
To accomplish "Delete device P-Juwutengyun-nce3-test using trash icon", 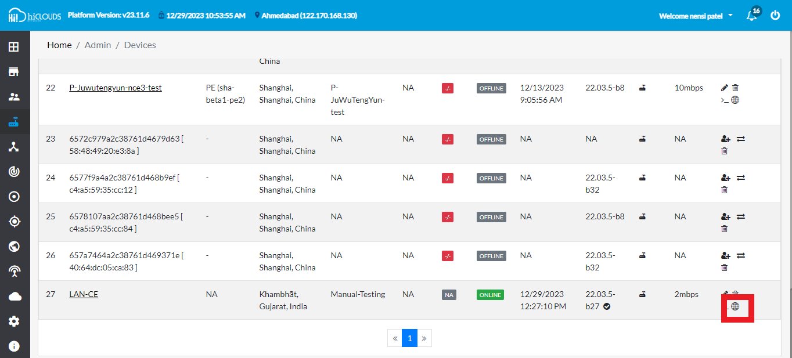I will pos(735,88).
